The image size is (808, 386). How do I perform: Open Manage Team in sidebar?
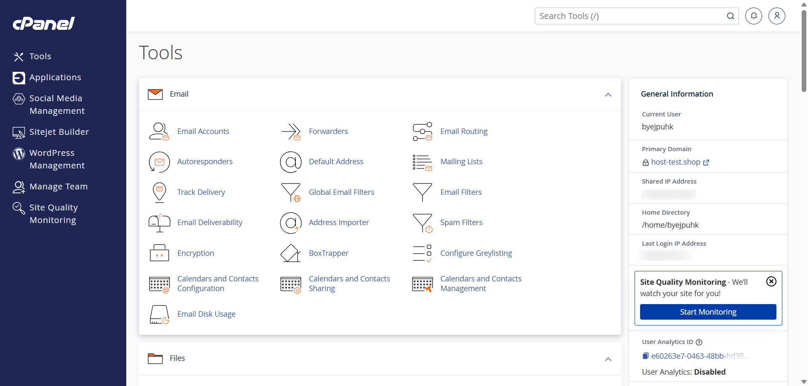click(50, 186)
